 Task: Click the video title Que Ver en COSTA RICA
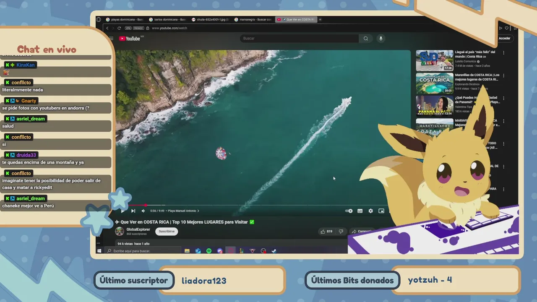pos(185,222)
